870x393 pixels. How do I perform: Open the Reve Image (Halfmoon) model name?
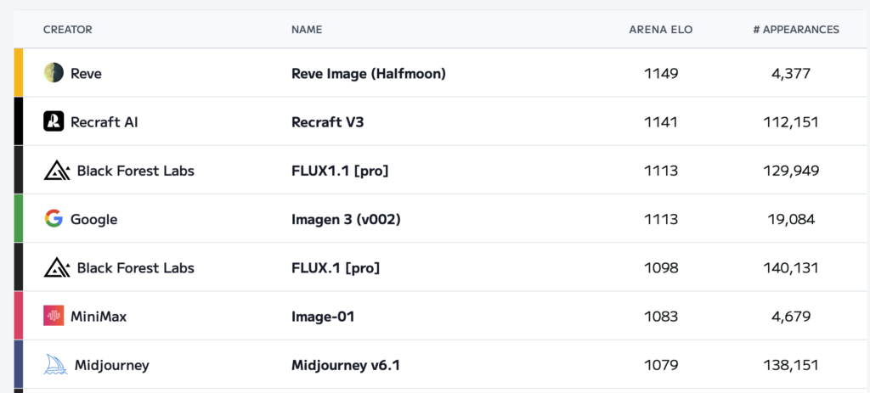click(x=368, y=74)
